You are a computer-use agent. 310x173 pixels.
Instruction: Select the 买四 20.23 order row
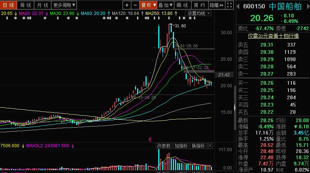(x=273, y=105)
